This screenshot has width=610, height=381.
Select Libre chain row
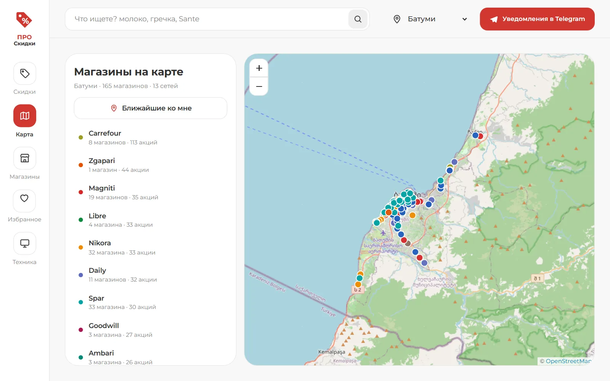click(151, 220)
